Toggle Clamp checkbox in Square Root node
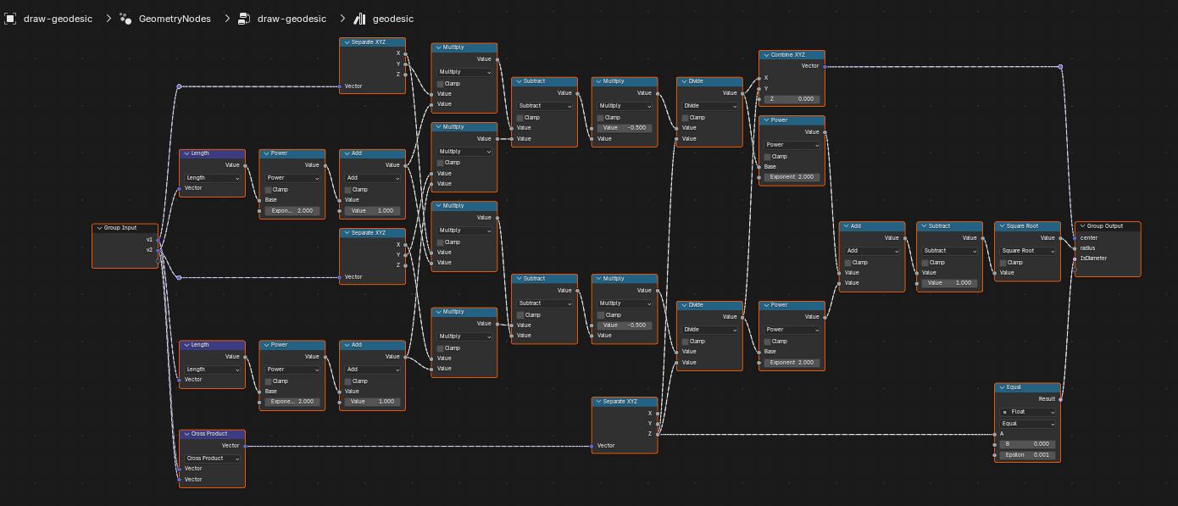Screen dimensions: 1178x506 pos(1004,262)
